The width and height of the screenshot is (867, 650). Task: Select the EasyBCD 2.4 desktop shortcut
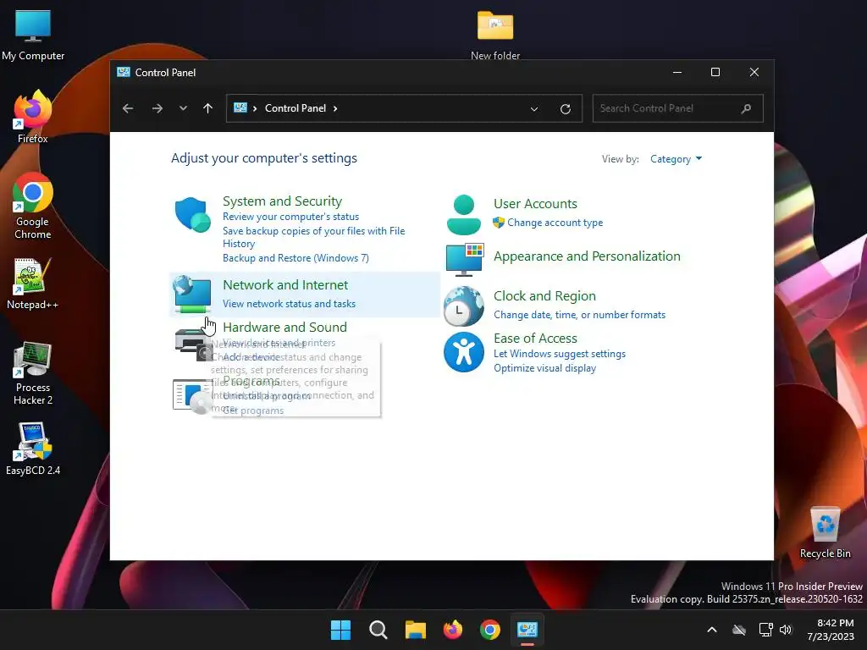(33, 449)
